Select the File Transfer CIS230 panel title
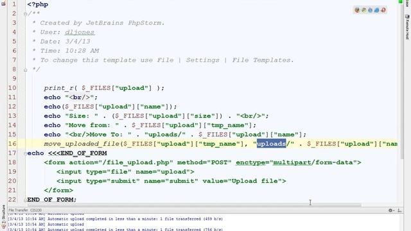 25,210
